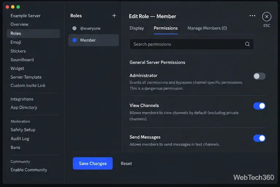280x187 pixels.
Task: Reset the unsaved role changes
Action: click(x=126, y=164)
